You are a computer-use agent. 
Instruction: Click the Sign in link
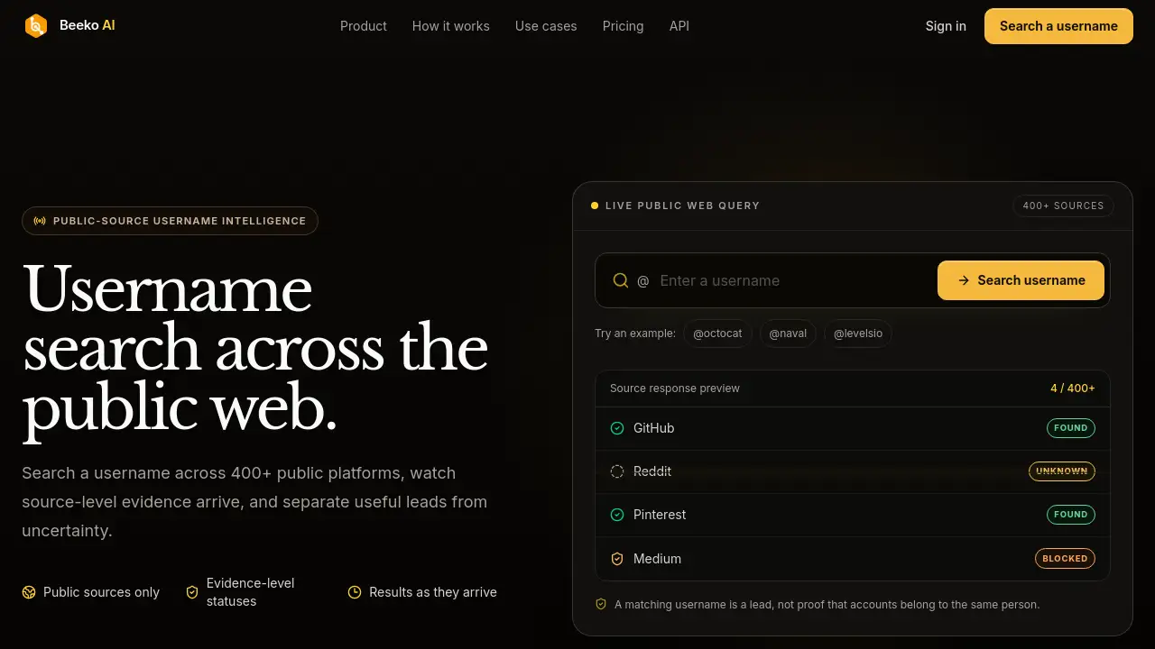click(x=946, y=26)
